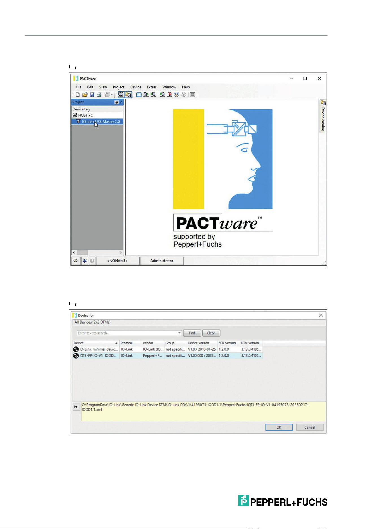This screenshot has height=529, width=374.
Task: Open the Help menu
Action: (x=186, y=87)
